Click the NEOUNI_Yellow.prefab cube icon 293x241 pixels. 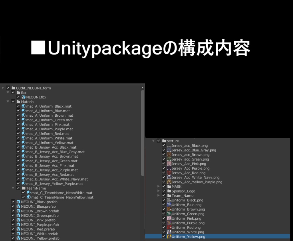pos(18,238)
